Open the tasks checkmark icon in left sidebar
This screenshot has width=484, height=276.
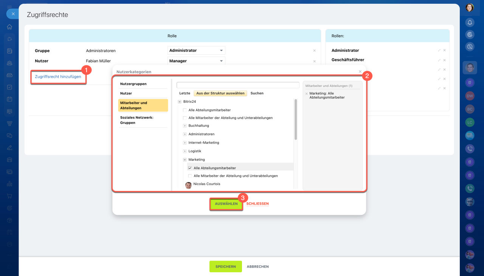coord(9,87)
